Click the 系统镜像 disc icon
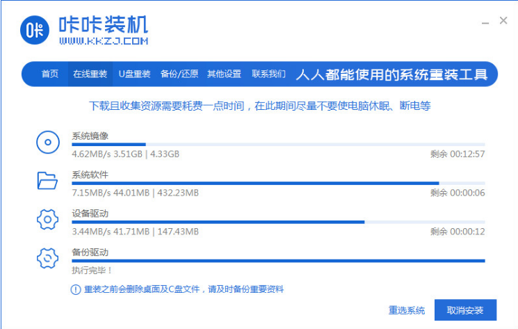 47,143
